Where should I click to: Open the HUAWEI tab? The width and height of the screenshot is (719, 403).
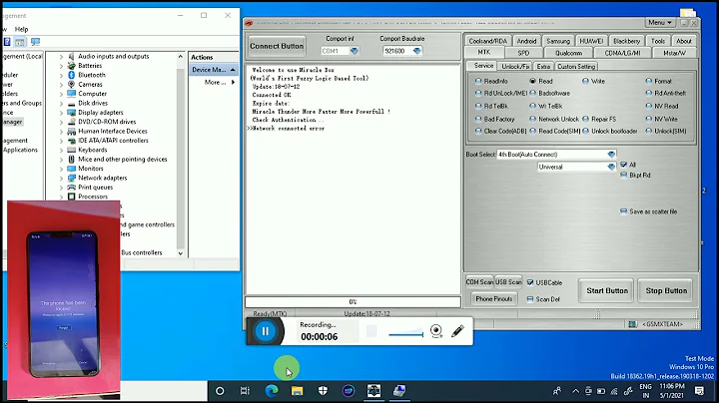click(x=591, y=41)
